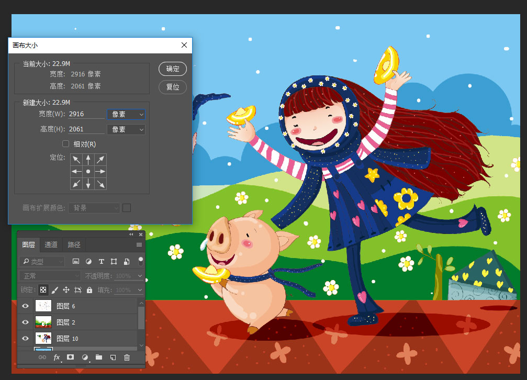Image resolution: width=527 pixels, height=380 pixels.
Task: Hide 图层 6 using its eye icon
Action: 26,306
